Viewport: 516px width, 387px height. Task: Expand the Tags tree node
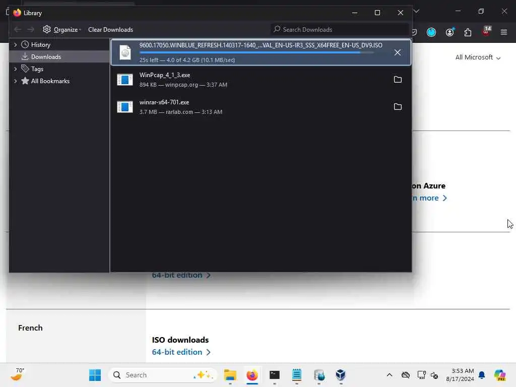coord(15,69)
